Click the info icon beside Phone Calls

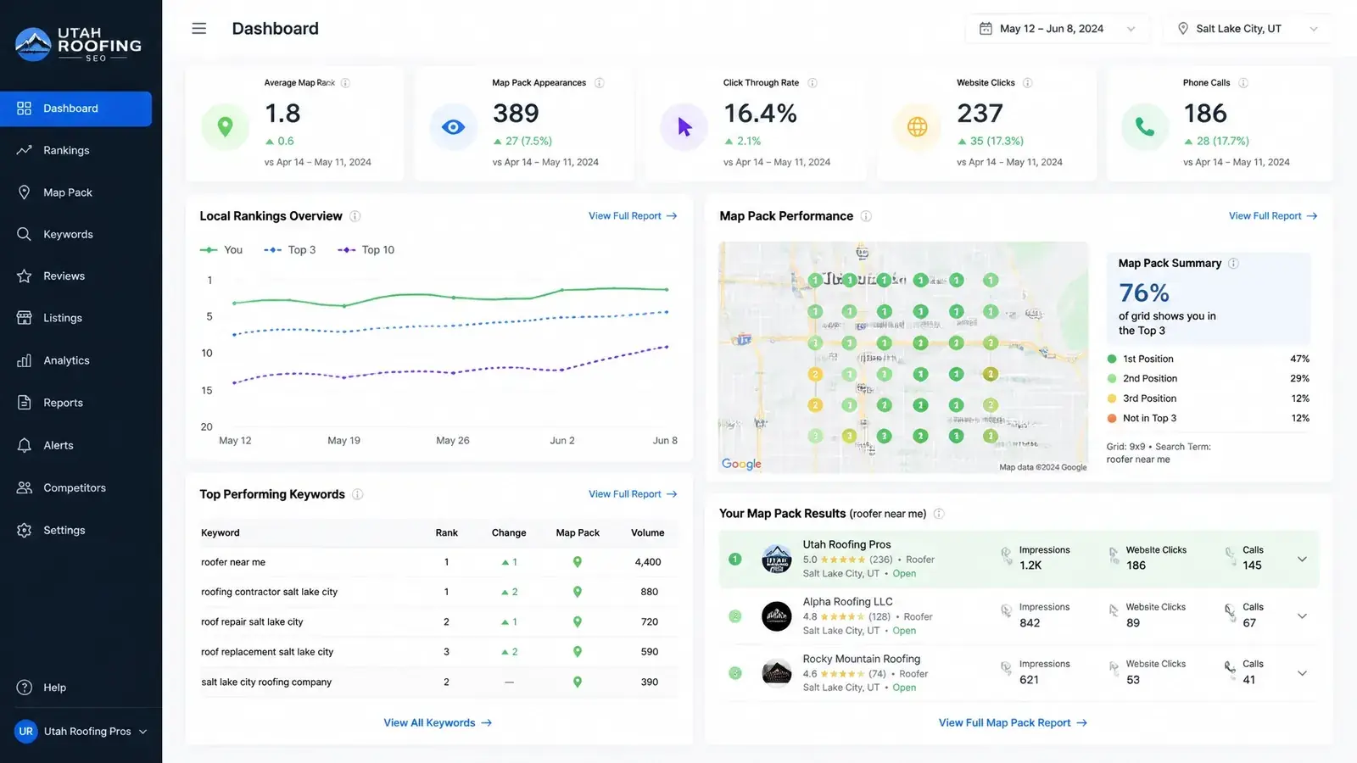click(x=1243, y=83)
